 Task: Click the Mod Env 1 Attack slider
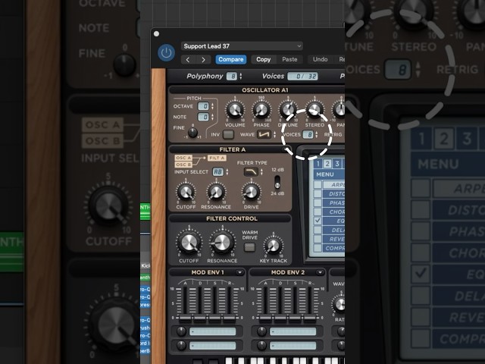(185, 303)
